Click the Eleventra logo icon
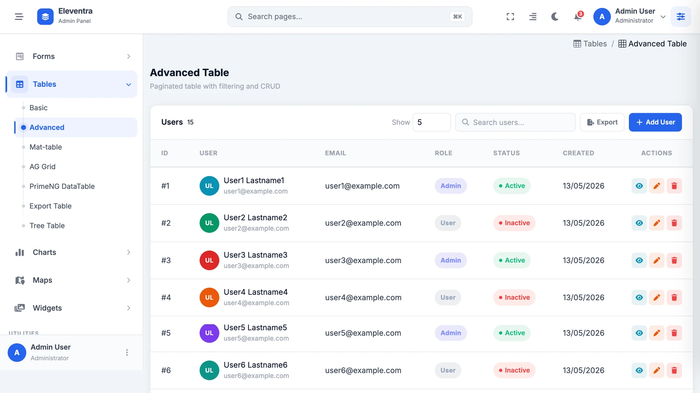700x393 pixels. [x=45, y=17]
